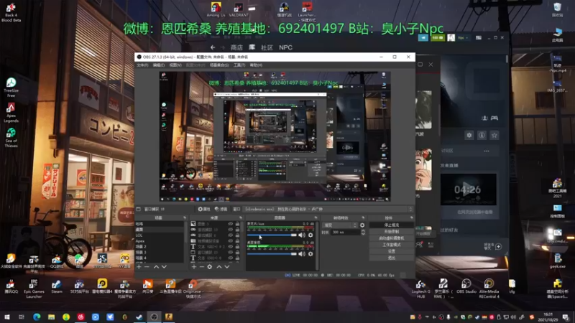Open the 淡出 transition type dropdown

pos(340,225)
